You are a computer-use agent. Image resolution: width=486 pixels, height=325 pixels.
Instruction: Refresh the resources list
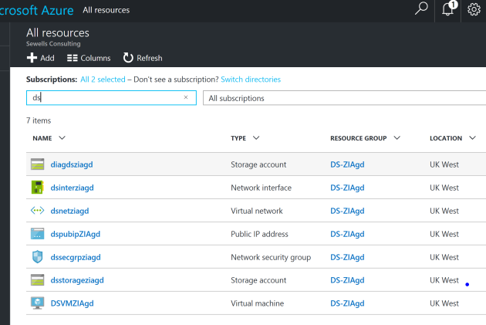tap(143, 58)
